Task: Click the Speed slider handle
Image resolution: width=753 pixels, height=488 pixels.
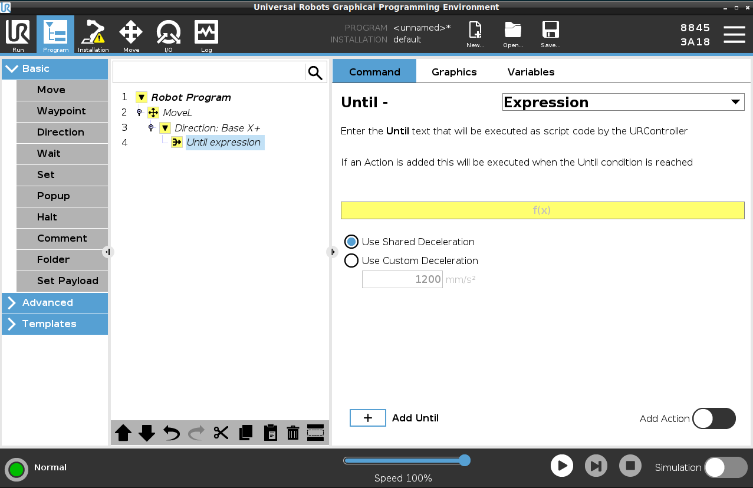Action: (465, 460)
